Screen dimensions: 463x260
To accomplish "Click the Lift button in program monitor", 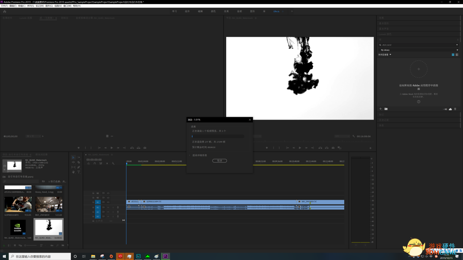I will tap(320, 148).
